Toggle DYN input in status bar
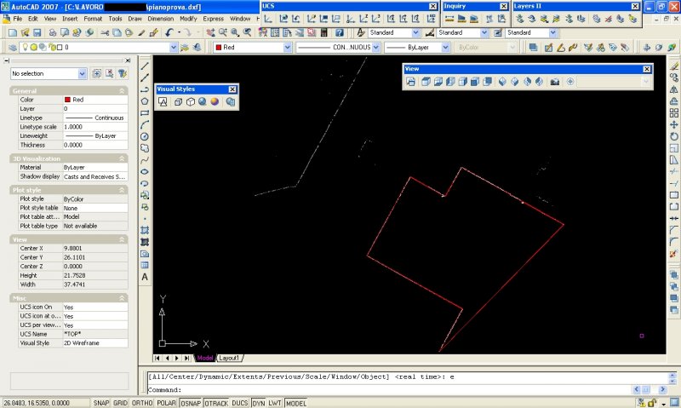This screenshot has width=681, height=408. [259, 403]
